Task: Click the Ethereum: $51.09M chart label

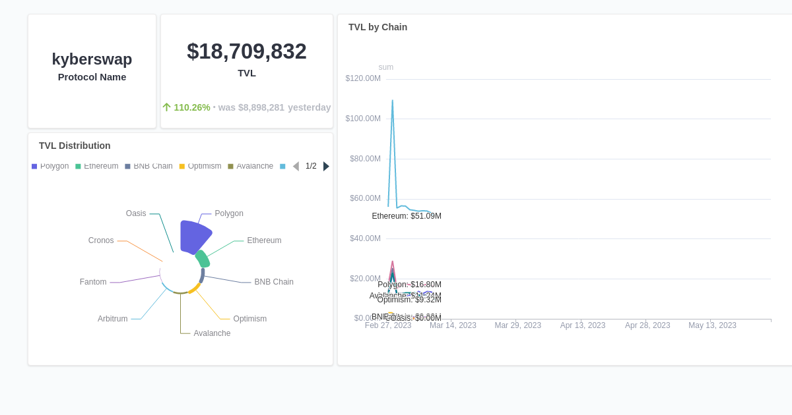Action: (407, 215)
